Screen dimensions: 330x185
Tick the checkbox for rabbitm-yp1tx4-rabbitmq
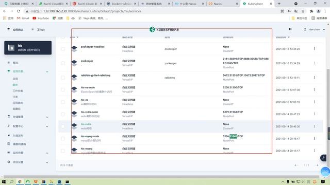pyautogui.click(x=63, y=78)
